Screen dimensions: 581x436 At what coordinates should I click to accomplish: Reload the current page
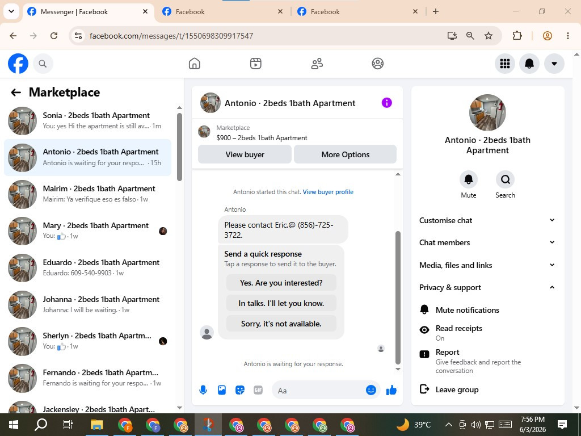[54, 36]
